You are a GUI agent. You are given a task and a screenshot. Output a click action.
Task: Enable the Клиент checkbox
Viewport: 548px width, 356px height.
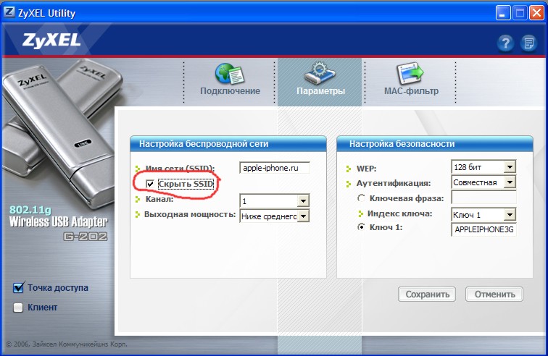pyautogui.click(x=18, y=308)
